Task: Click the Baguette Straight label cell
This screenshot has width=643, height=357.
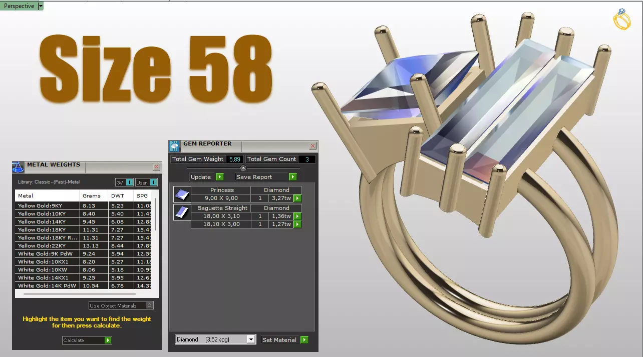Action: (x=222, y=208)
